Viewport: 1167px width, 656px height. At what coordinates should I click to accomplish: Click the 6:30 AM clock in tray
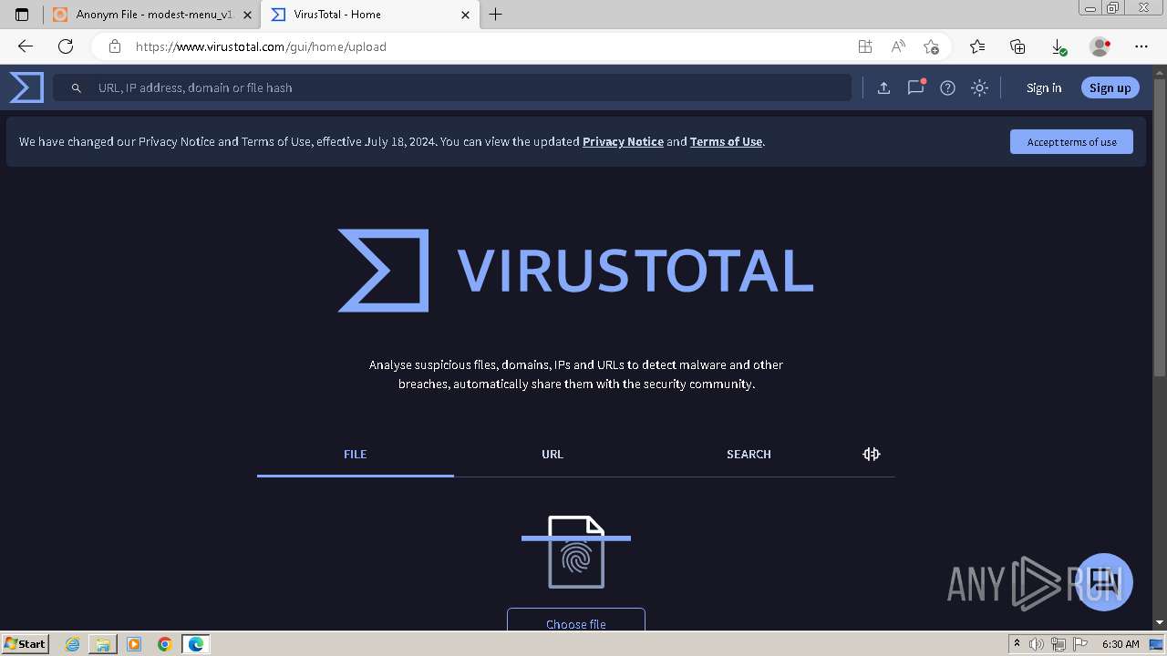click(1121, 644)
